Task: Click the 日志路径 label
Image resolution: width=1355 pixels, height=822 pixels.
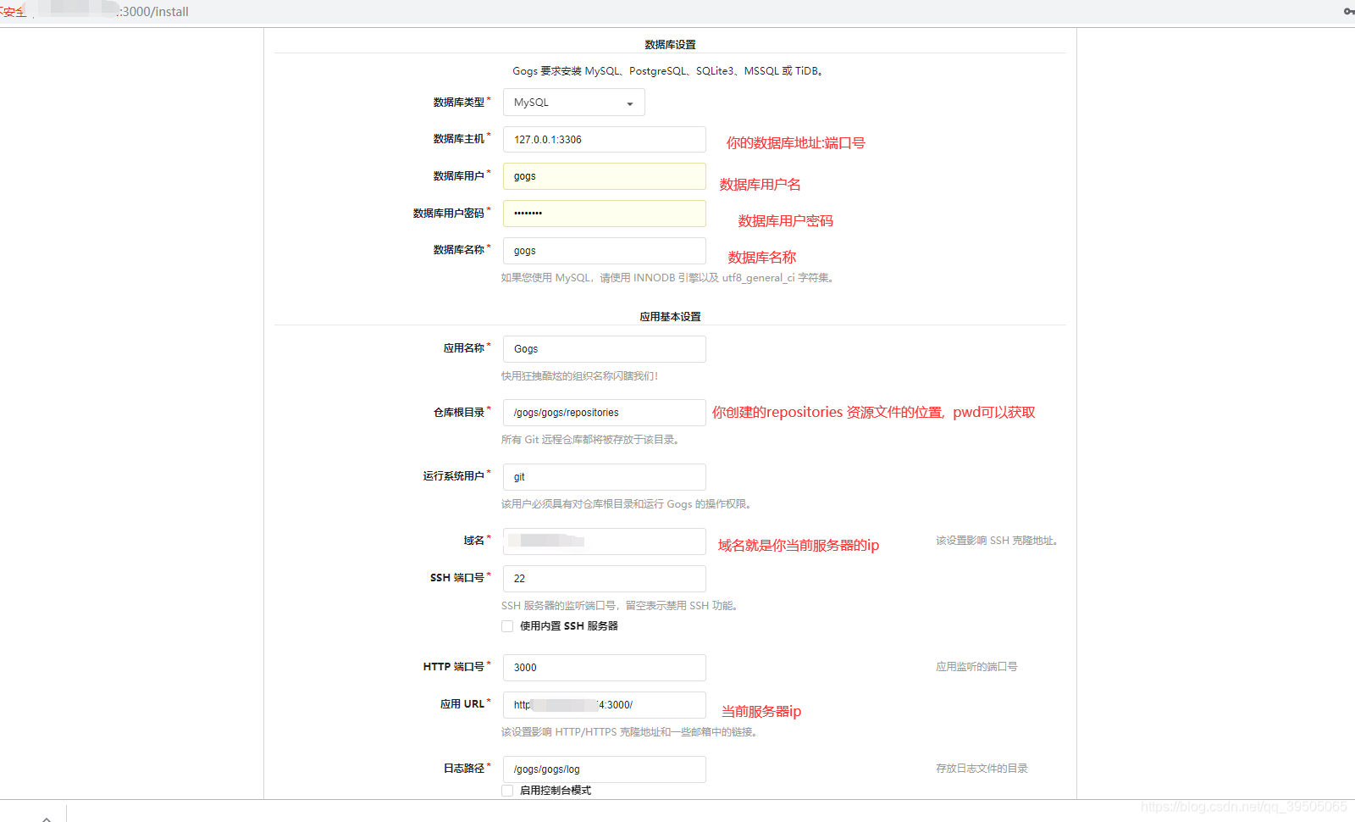Action: tap(464, 769)
